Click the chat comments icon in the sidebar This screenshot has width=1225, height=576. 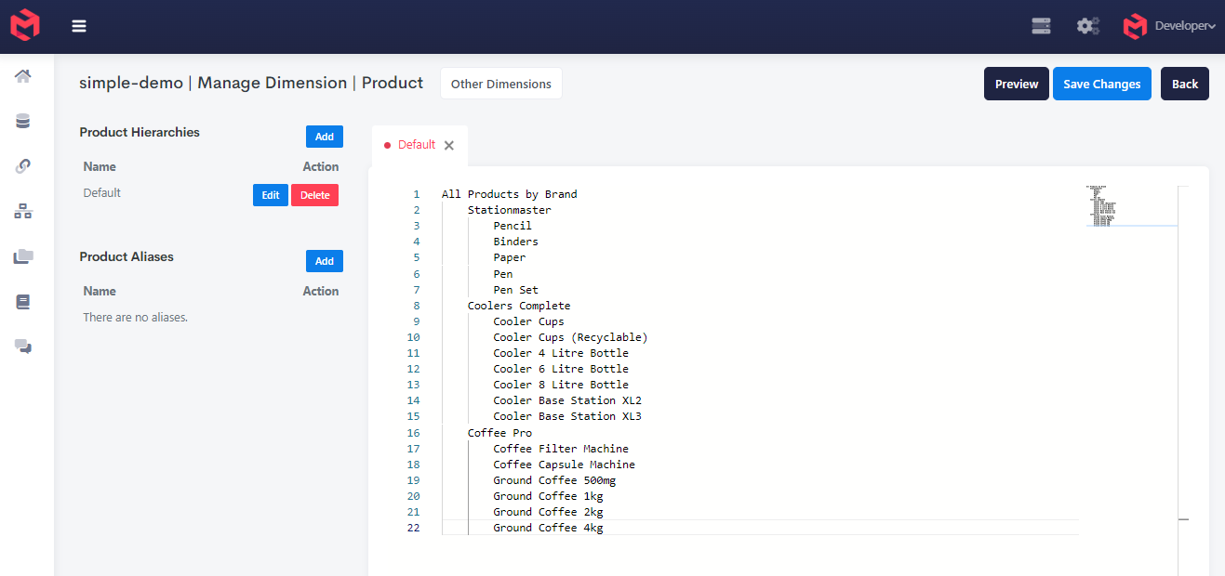pos(23,347)
